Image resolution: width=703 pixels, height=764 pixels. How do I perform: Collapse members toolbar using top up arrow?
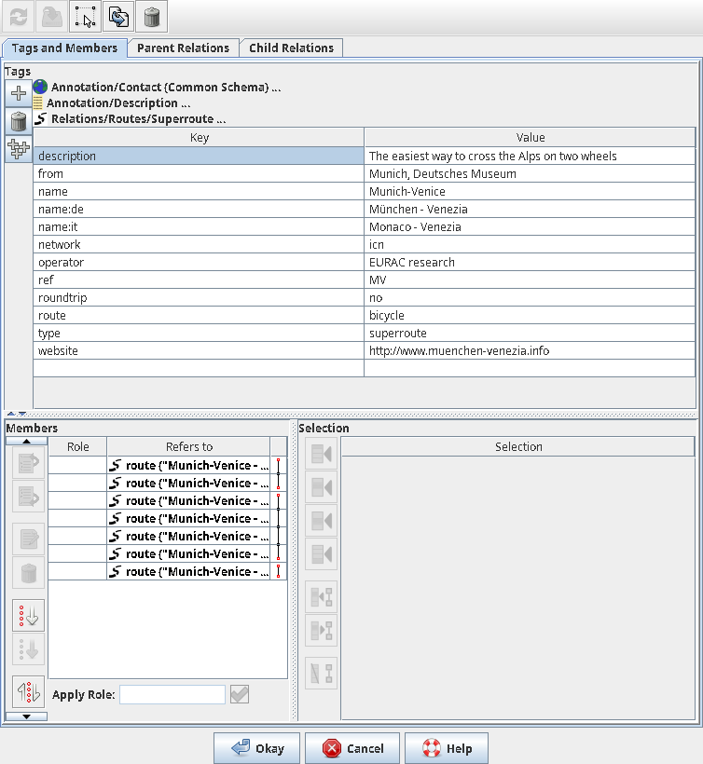27,441
